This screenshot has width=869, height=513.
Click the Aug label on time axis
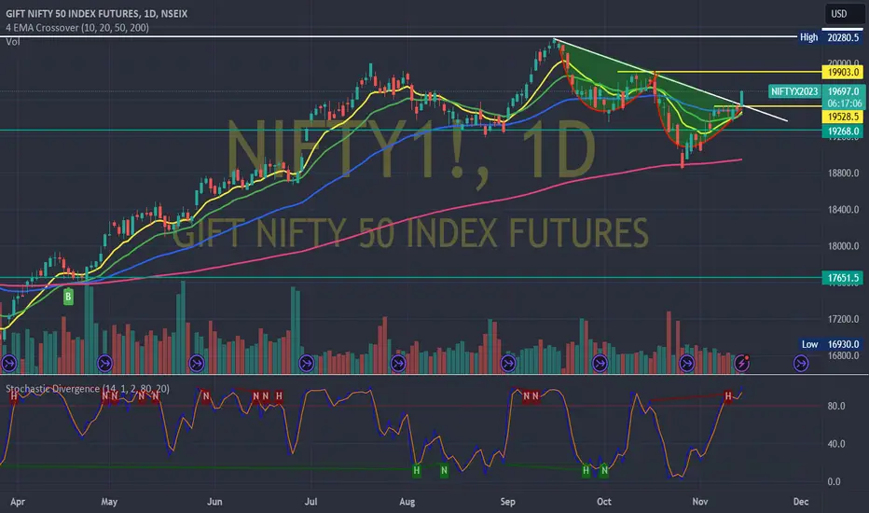407,502
